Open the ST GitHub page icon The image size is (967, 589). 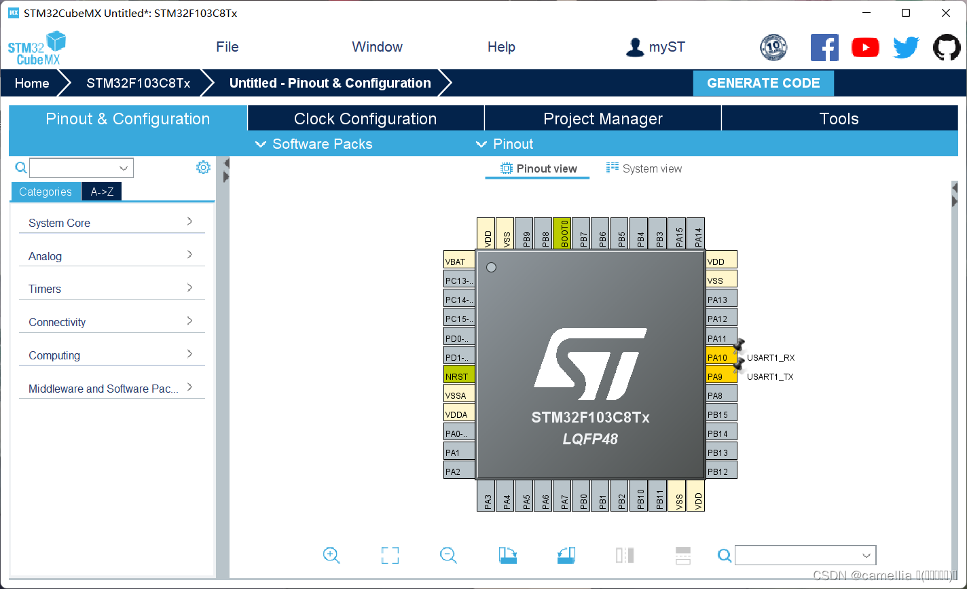click(947, 48)
